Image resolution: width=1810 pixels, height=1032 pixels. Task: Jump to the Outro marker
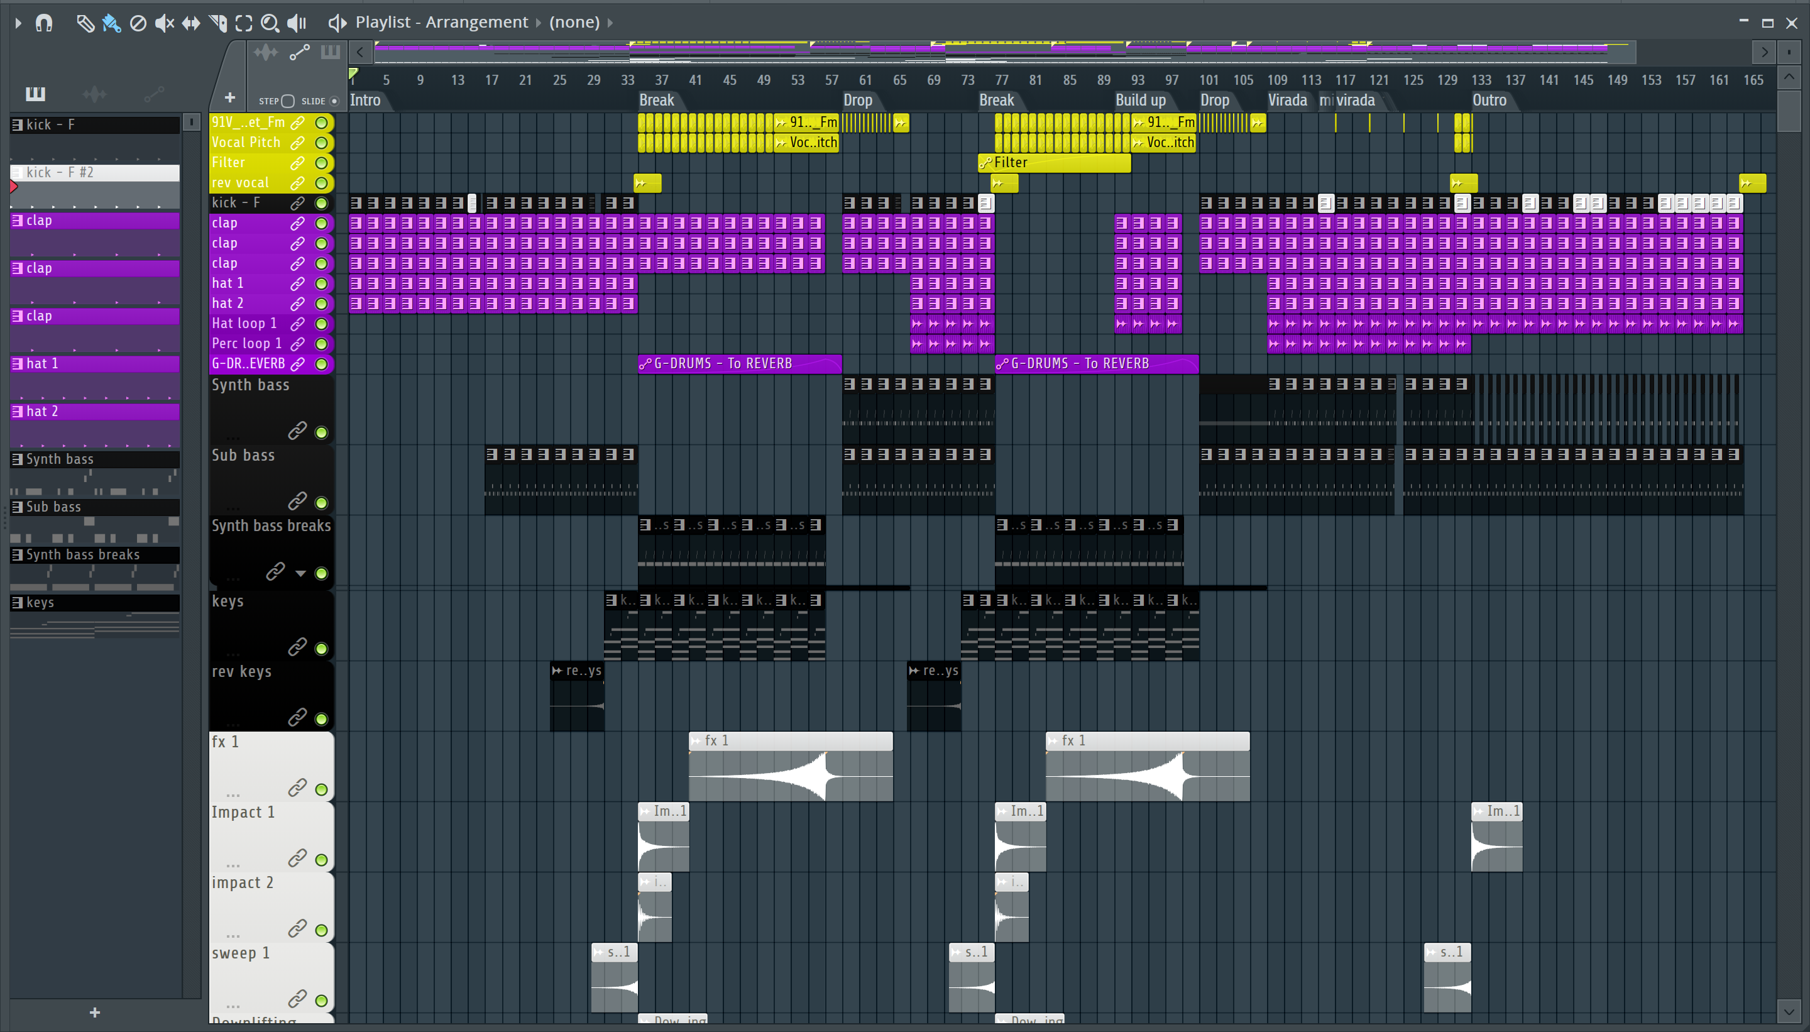[1489, 100]
